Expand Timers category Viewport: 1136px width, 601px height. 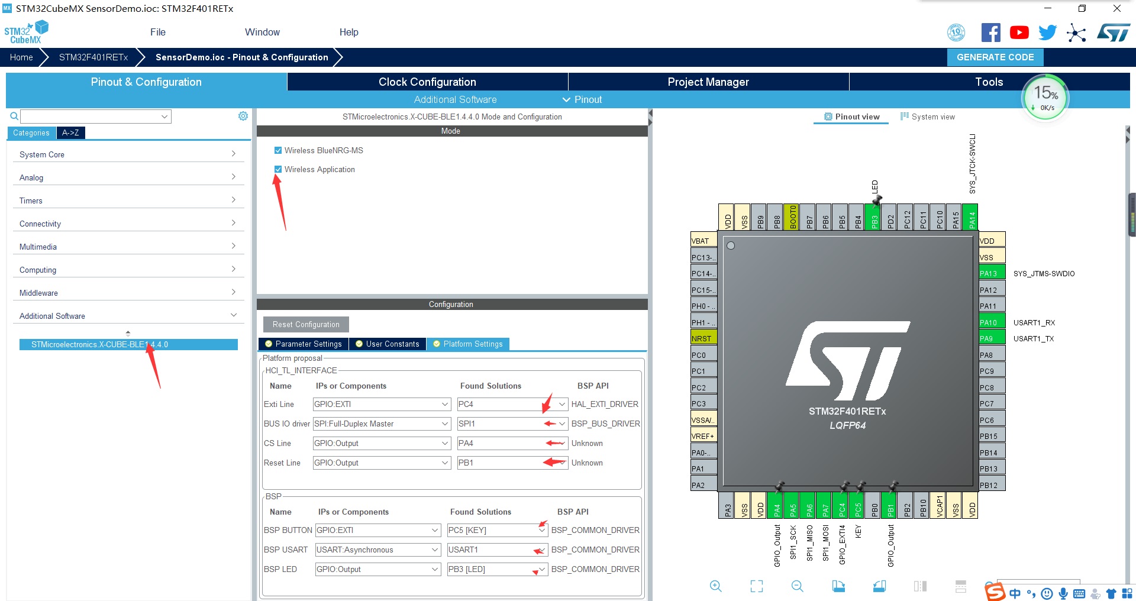coord(128,201)
